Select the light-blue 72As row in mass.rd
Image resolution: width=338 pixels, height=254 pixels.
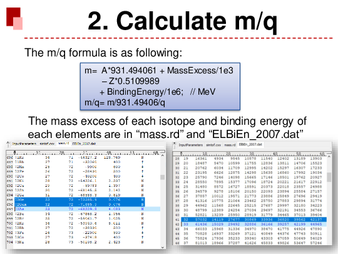(87, 209)
